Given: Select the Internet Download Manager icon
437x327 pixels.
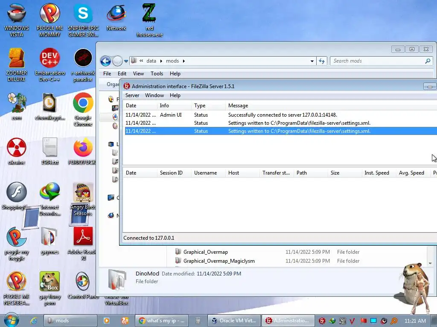Looking at the screenshot, I should point(50,199).
